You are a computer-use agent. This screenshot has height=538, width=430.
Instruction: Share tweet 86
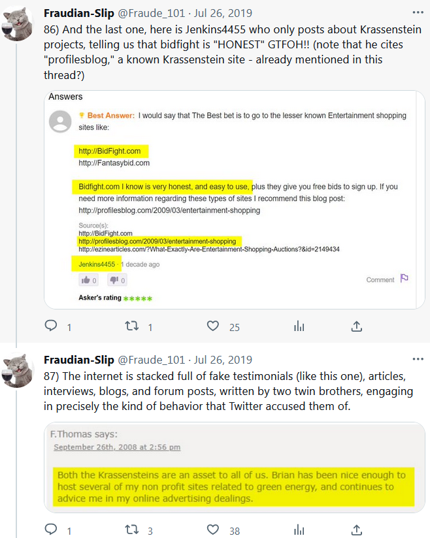click(357, 326)
